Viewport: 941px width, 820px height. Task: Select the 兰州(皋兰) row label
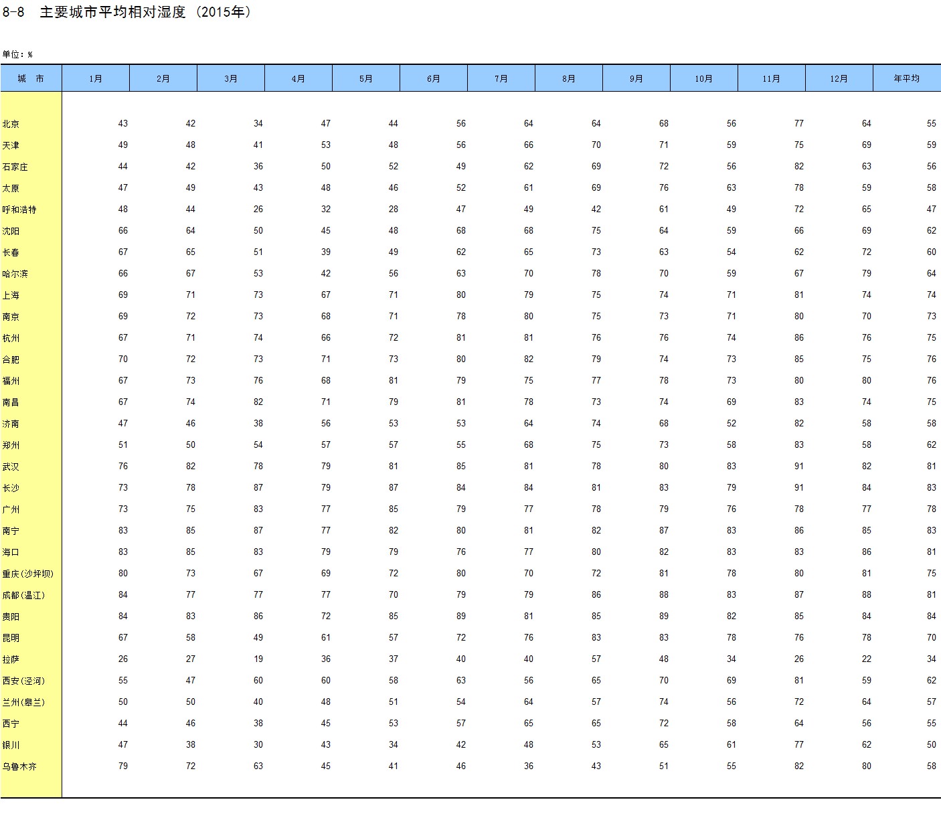pyautogui.click(x=23, y=702)
